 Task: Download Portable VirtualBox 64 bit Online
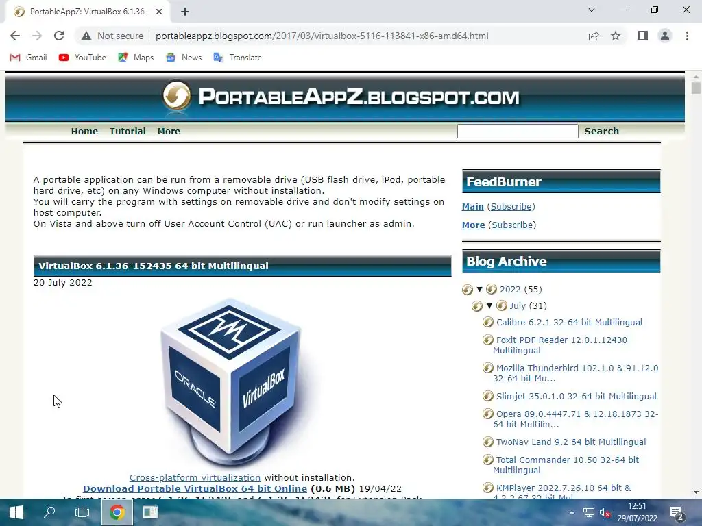pos(195,489)
